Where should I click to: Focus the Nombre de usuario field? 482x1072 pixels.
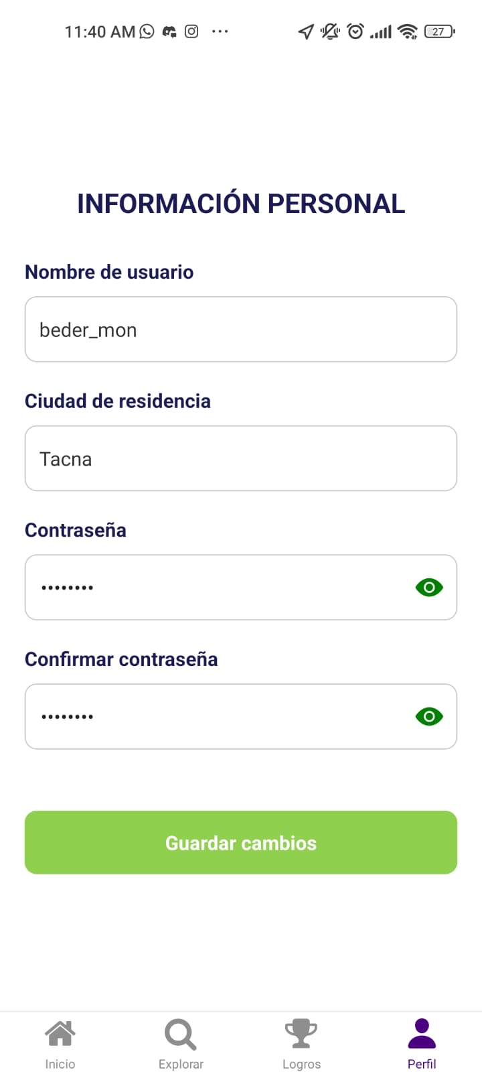coord(228,330)
